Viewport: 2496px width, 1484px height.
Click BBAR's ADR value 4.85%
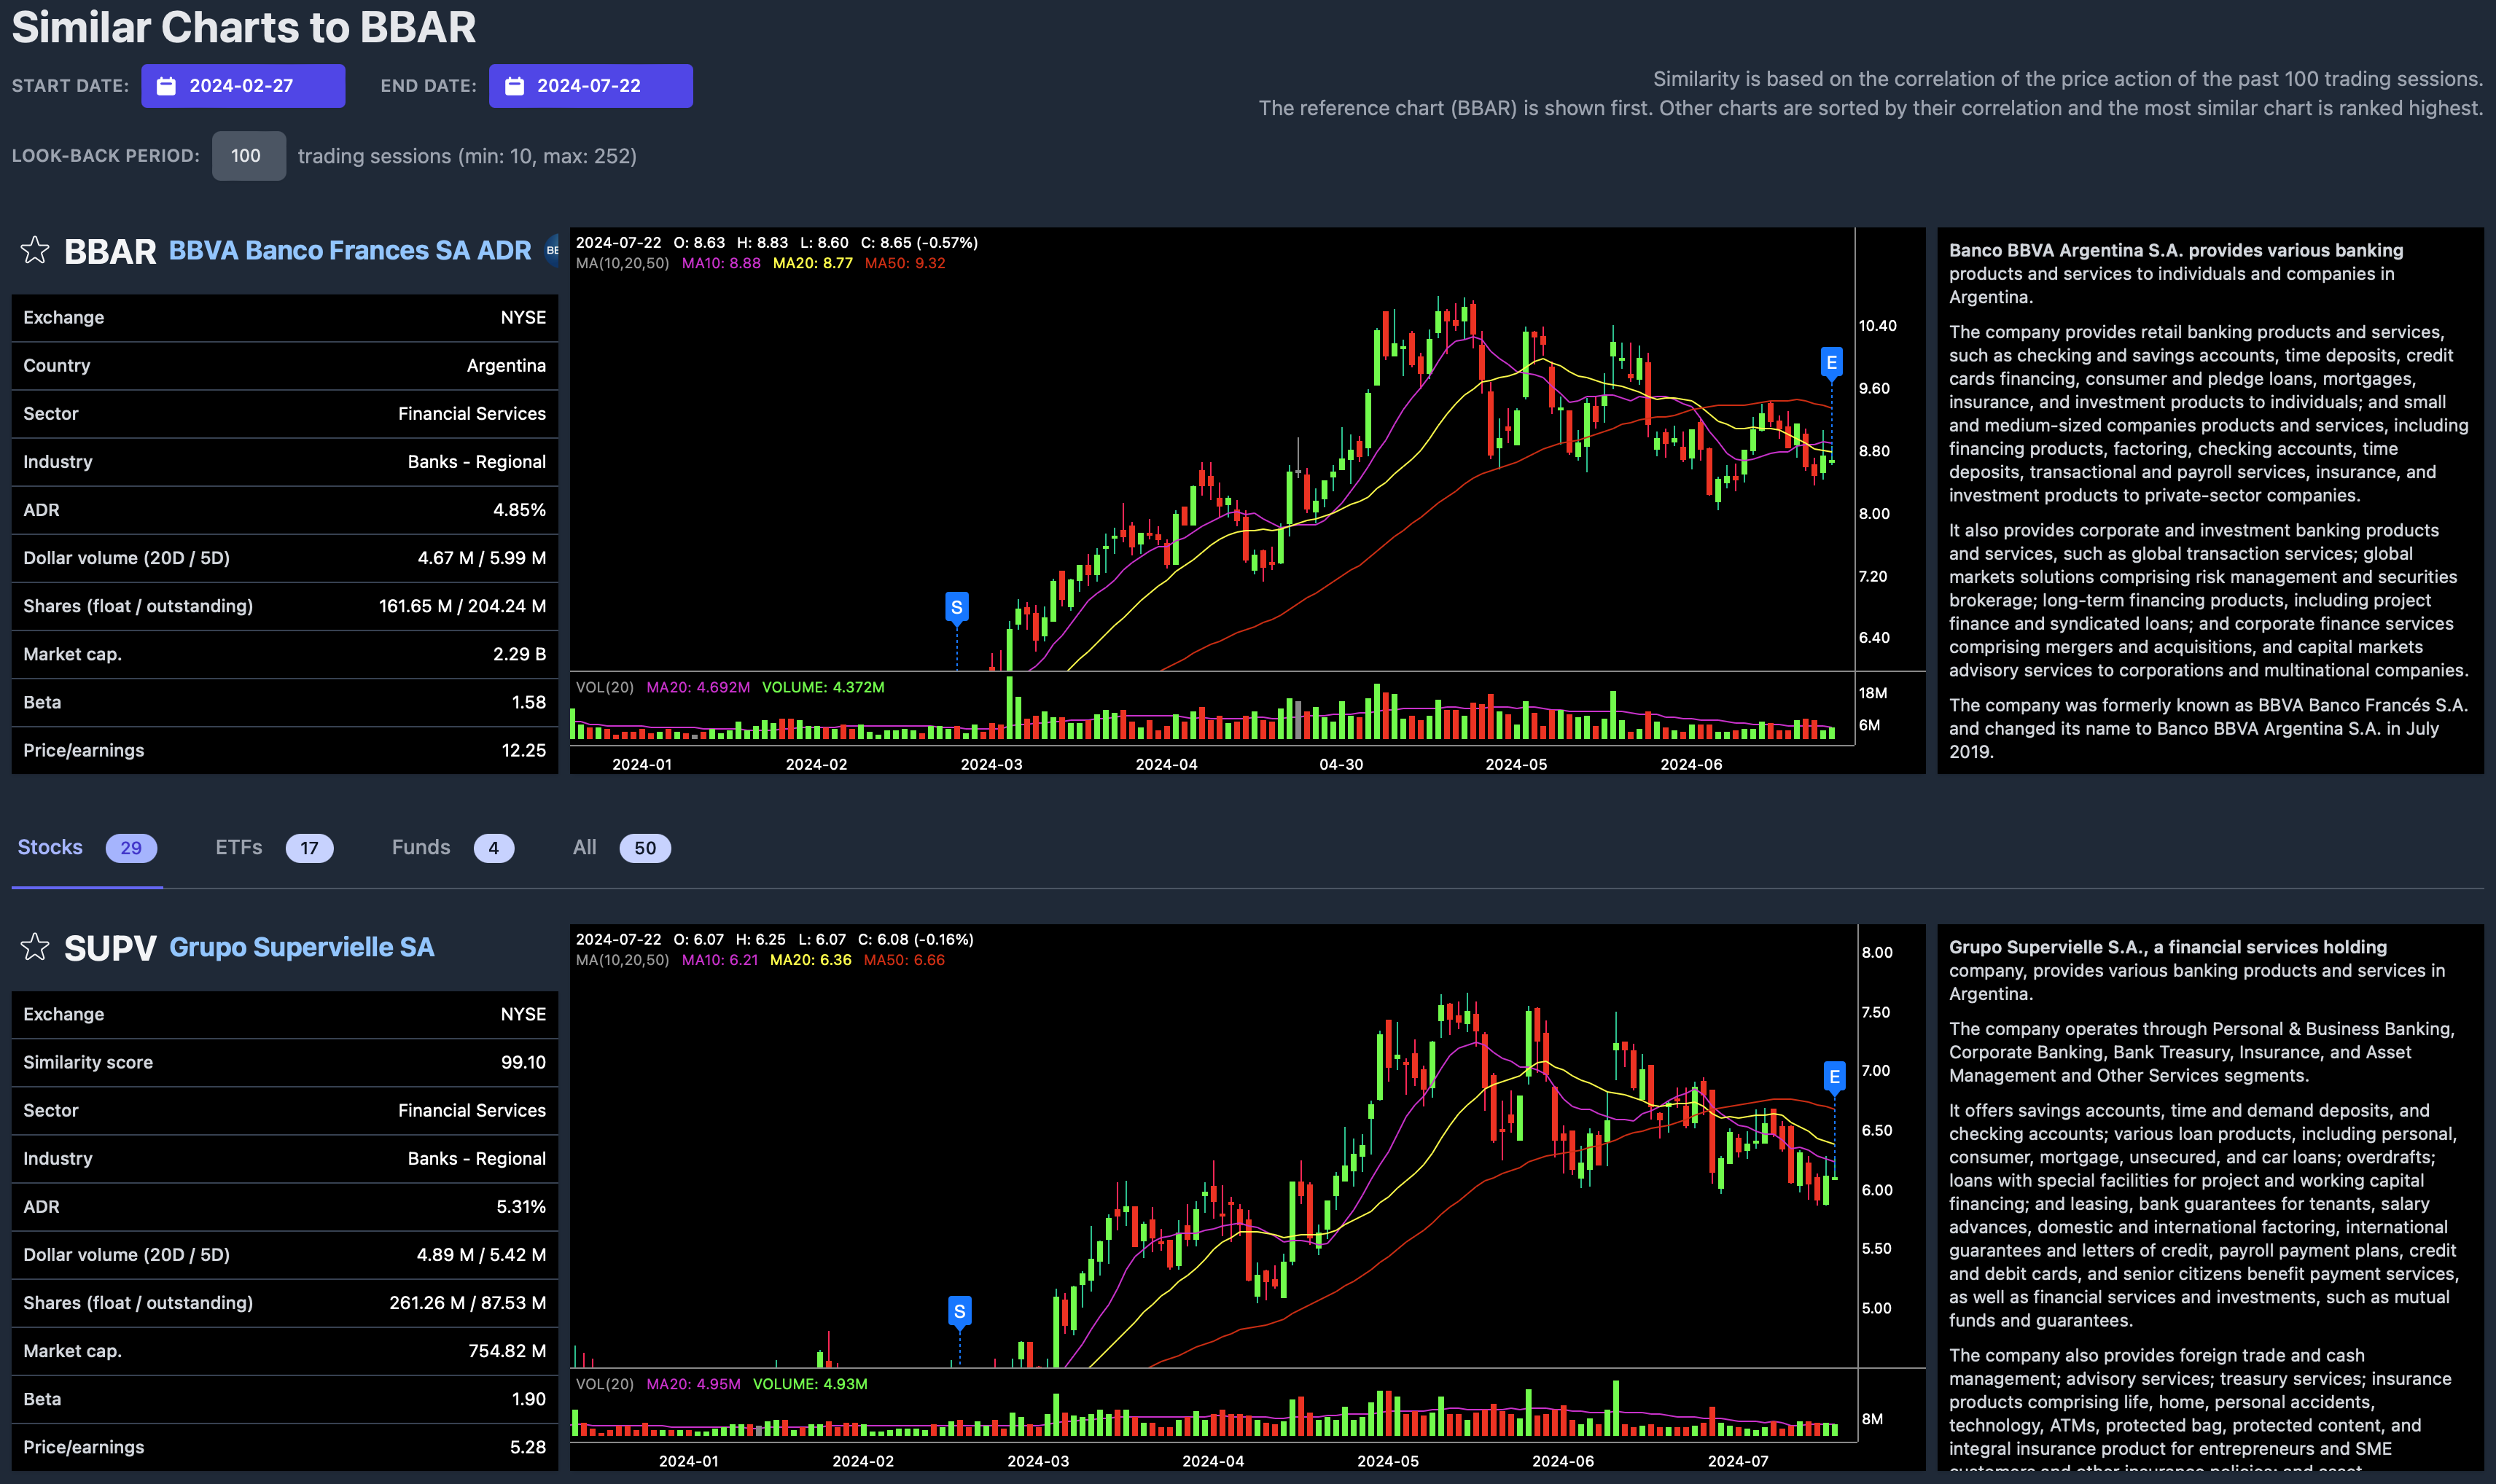tap(519, 510)
